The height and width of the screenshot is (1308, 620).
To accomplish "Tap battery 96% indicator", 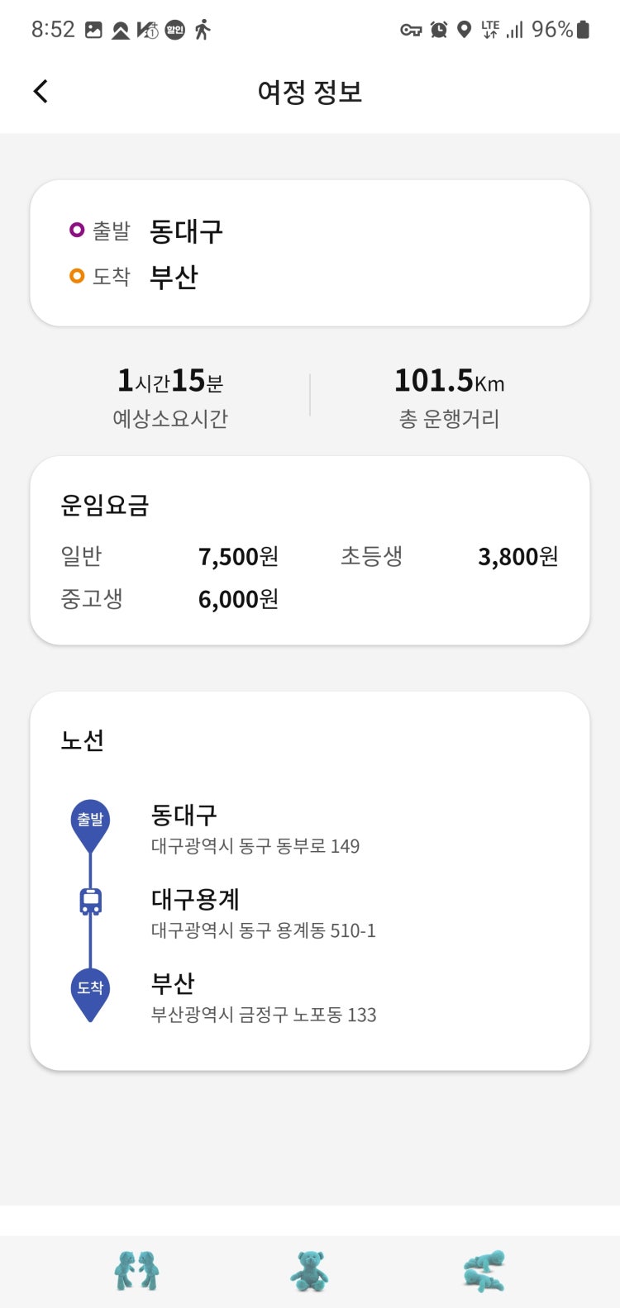I will tap(560, 30).
